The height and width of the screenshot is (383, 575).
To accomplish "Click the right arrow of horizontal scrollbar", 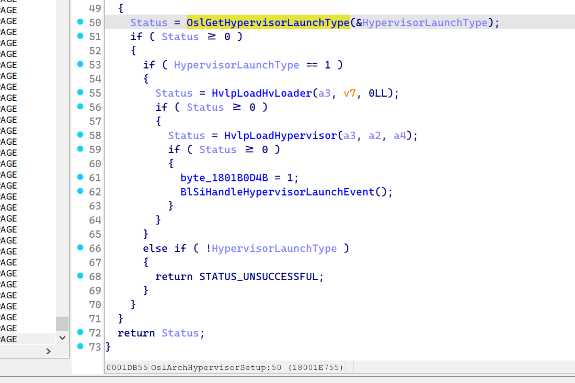I will tap(48, 351).
